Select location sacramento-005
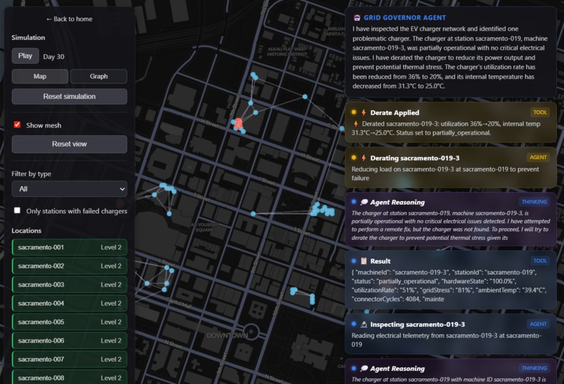 69,322
